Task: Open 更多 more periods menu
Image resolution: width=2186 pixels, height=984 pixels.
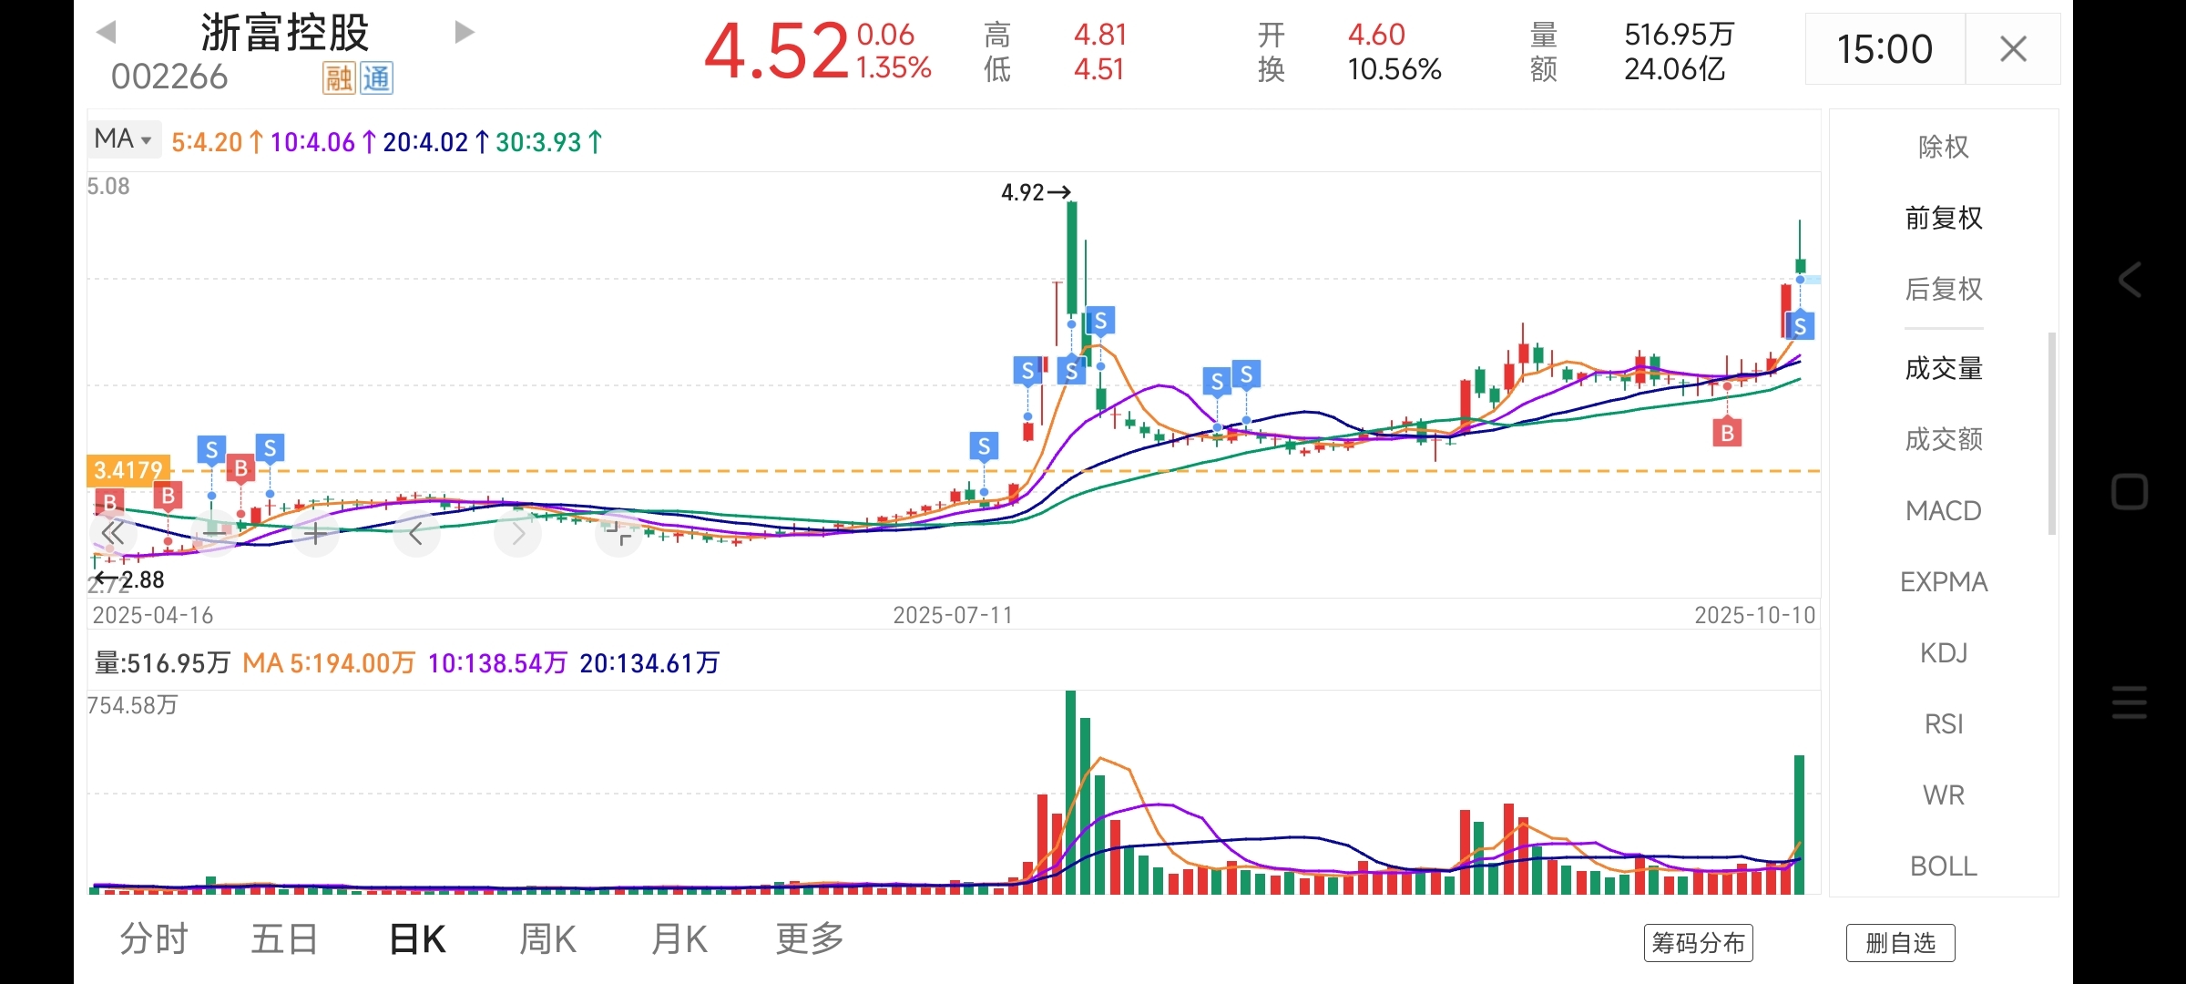Action: pos(809,938)
